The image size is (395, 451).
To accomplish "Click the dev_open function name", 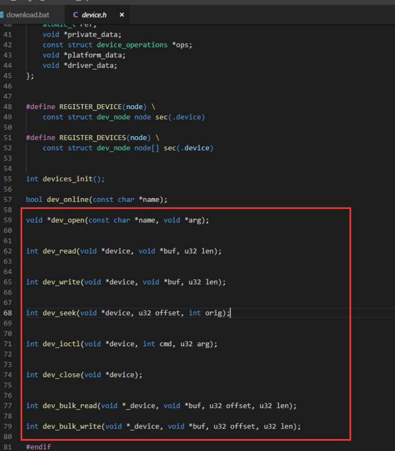I will click(68, 220).
